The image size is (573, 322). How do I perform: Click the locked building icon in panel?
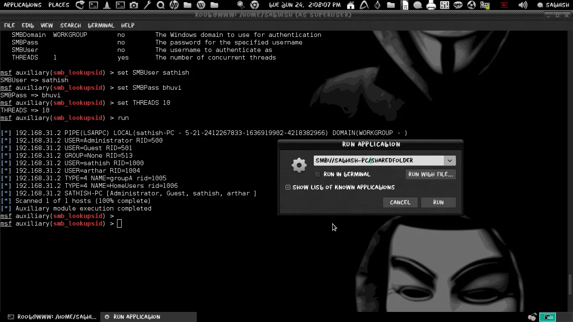click(485, 5)
